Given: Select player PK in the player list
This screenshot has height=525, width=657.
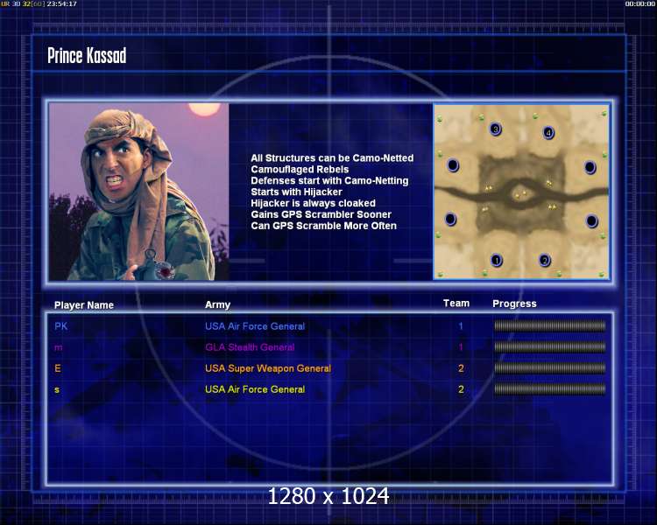Looking at the screenshot, I should point(60,326).
